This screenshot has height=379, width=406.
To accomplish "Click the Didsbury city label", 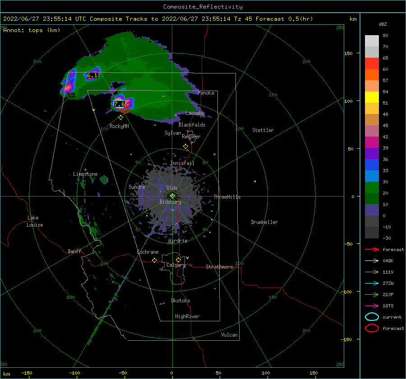I will coord(171,202).
